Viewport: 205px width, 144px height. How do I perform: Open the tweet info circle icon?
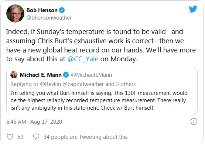pos(194,121)
